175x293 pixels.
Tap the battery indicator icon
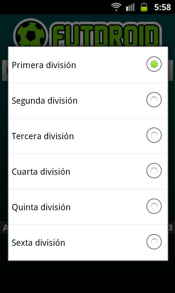tap(144, 7)
